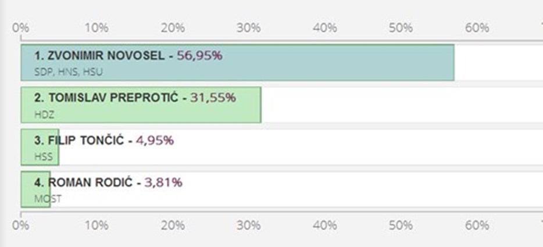Click the top axis 10% tick label
Screen dimensions: 543x247
pyautogui.click(x=97, y=28)
